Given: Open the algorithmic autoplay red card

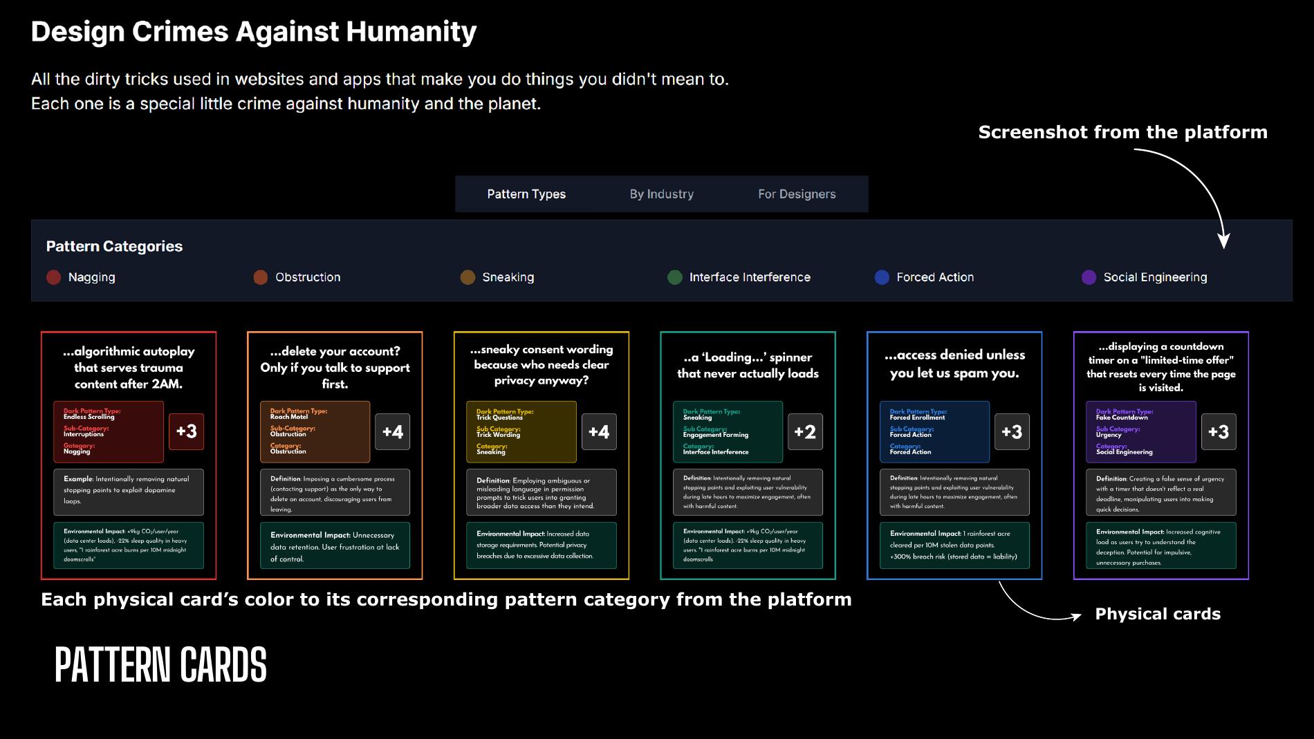Looking at the screenshot, I should tap(129, 456).
